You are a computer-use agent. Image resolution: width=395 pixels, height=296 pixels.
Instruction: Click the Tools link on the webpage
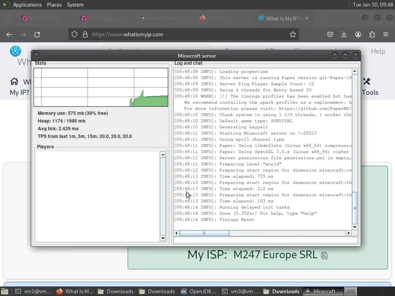(x=370, y=92)
